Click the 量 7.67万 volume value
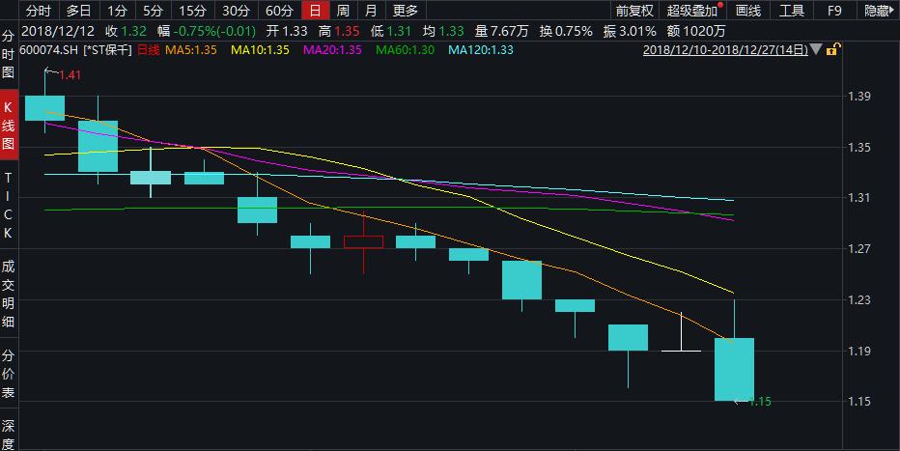Screen dimensions: 900x451 click(x=501, y=31)
